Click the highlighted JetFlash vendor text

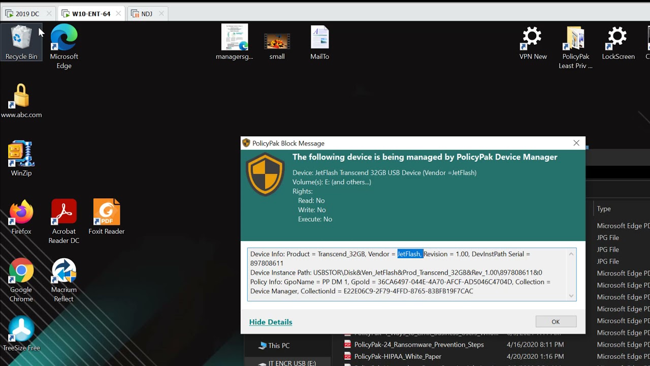[410, 254]
